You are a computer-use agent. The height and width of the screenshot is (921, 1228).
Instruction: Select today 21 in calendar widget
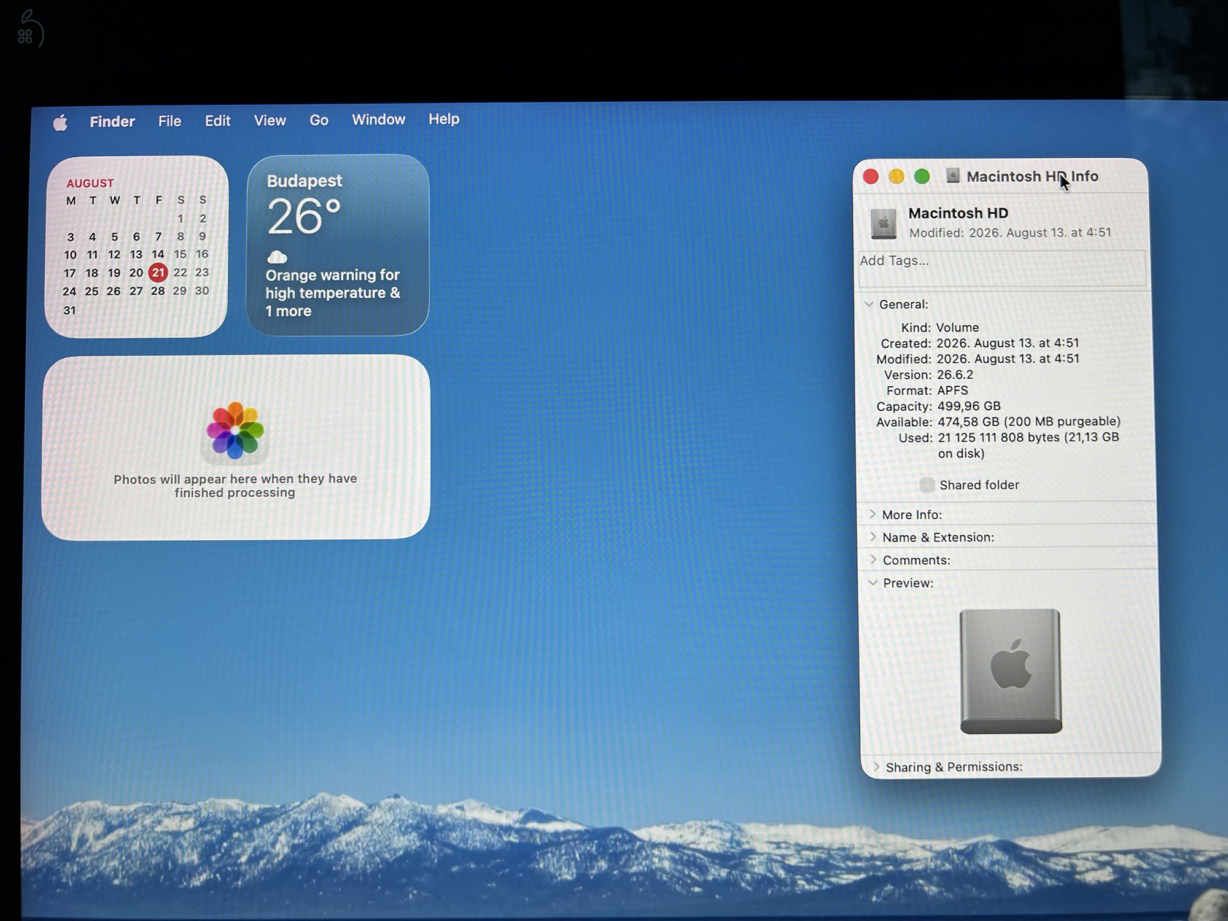click(x=158, y=273)
